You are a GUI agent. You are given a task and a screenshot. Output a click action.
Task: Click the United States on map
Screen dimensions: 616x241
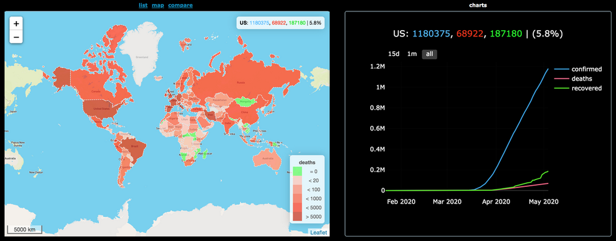(101, 108)
